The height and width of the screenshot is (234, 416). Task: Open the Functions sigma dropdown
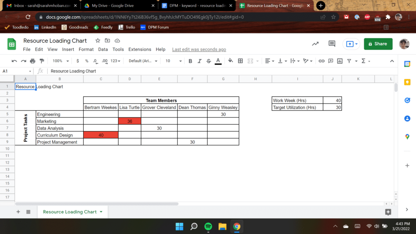coord(366,61)
